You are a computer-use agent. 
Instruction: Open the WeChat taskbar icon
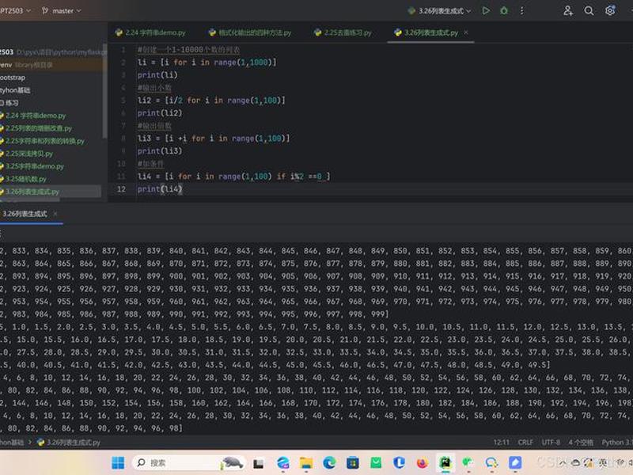pyautogui.click(x=468, y=463)
